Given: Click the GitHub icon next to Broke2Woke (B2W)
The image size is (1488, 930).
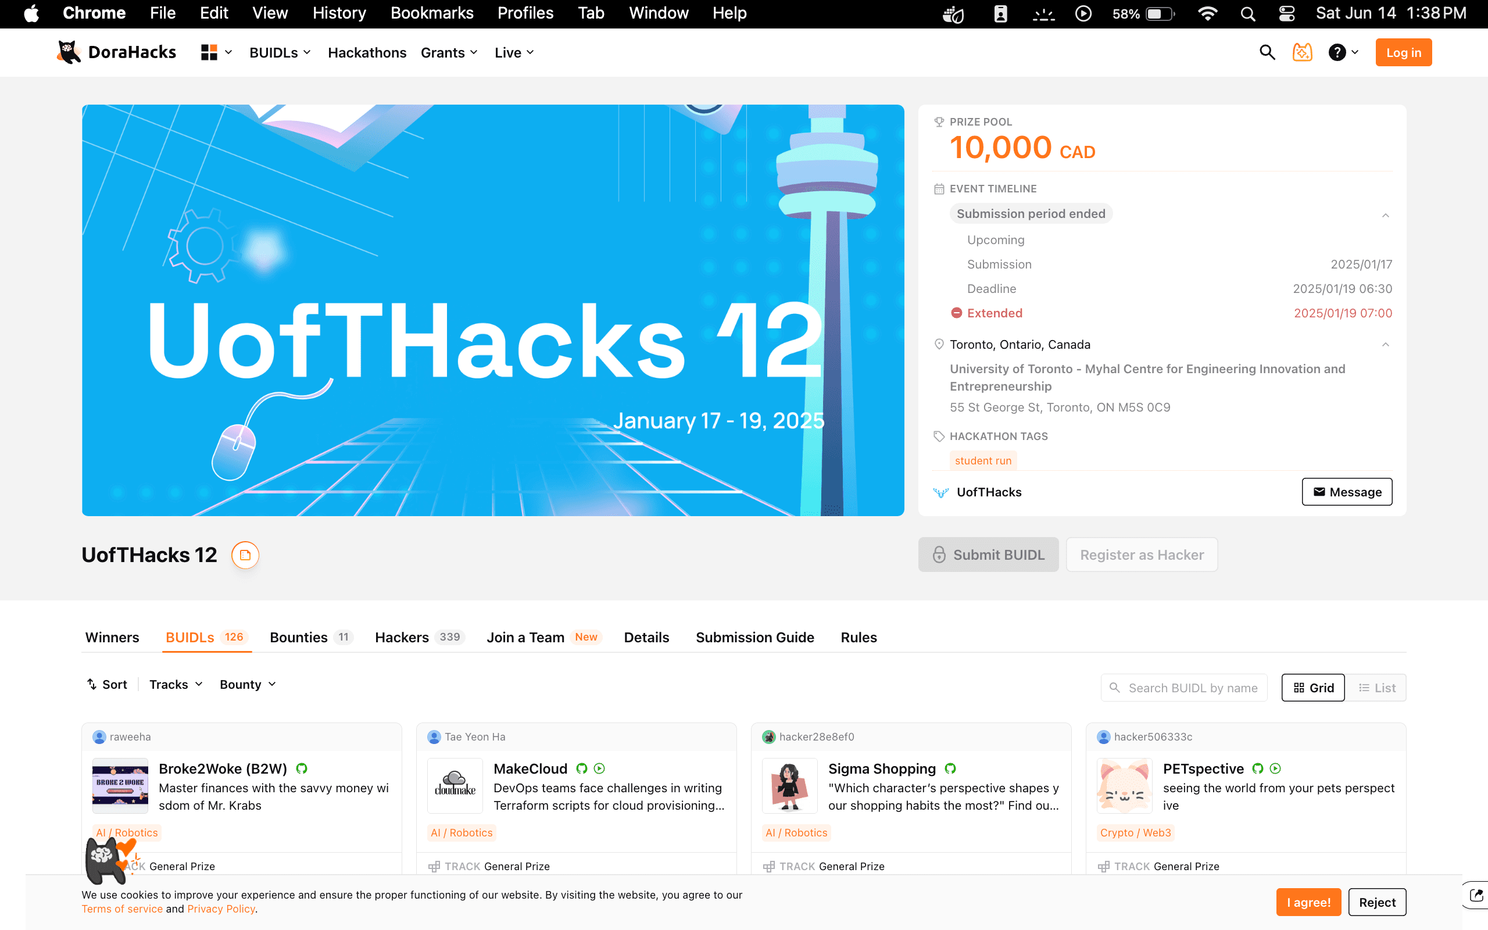Looking at the screenshot, I should (x=301, y=768).
